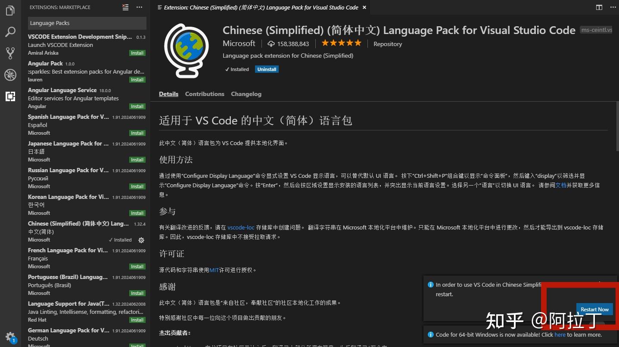Expand the 杰出贡献者 section heading
Image resolution: width=619 pixels, height=347 pixels.
(x=174, y=333)
